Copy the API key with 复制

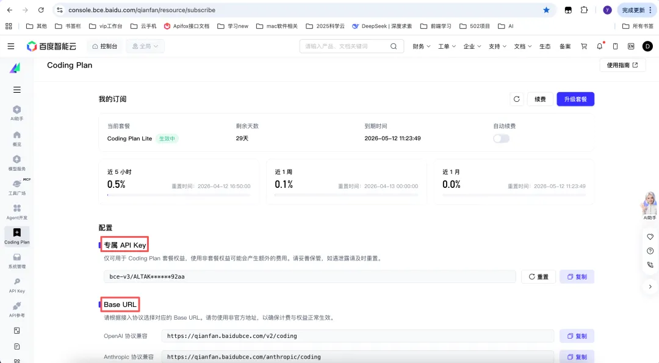(577, 276)
